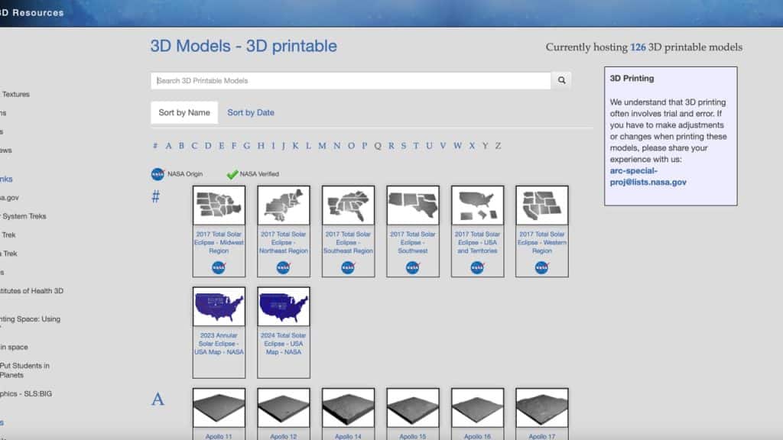Open the 2017 Total Solar Eclipse Midwest Region link
The height and width of the screenshot is (440, 783).
point(219,242)
